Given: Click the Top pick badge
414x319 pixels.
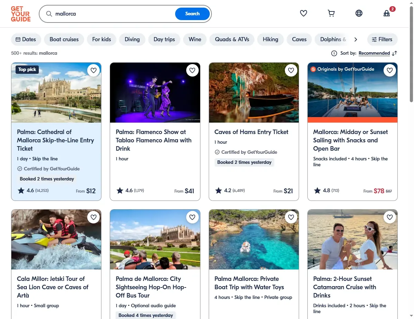Looking at the screenshot, I should [27, 70].
